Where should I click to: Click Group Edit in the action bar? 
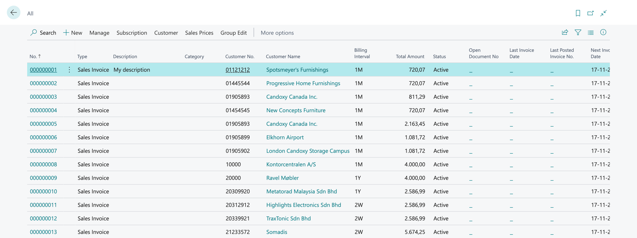pyautogui.click(x=233, y=33)
